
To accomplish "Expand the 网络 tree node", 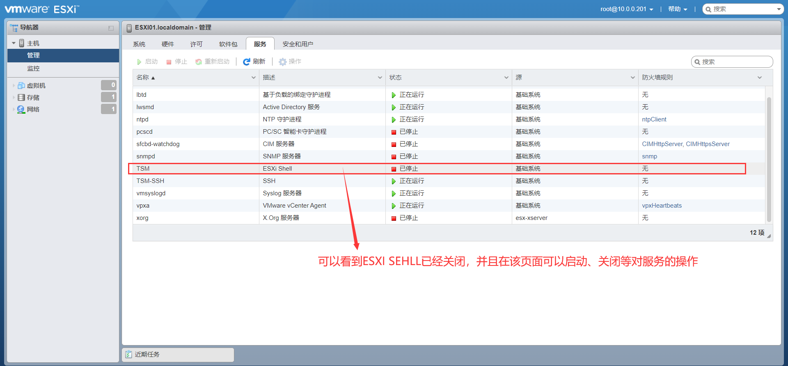I will 14,109.
